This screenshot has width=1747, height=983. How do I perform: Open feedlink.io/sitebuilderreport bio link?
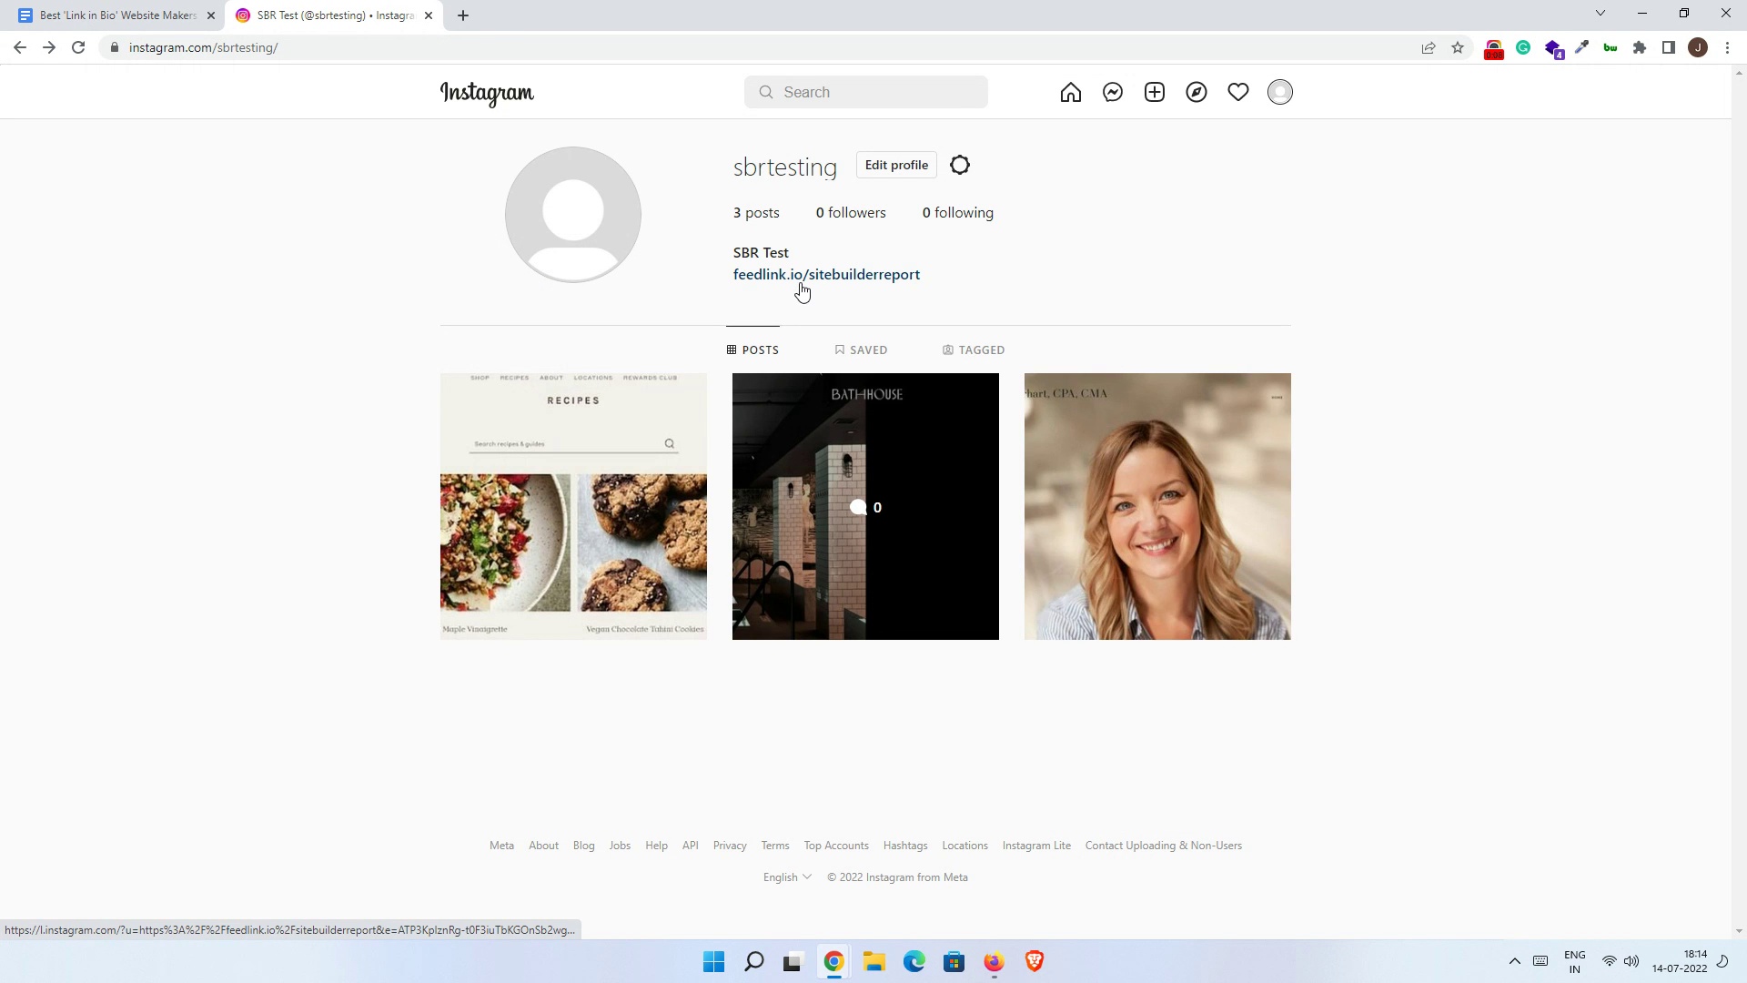coord(826,274)
